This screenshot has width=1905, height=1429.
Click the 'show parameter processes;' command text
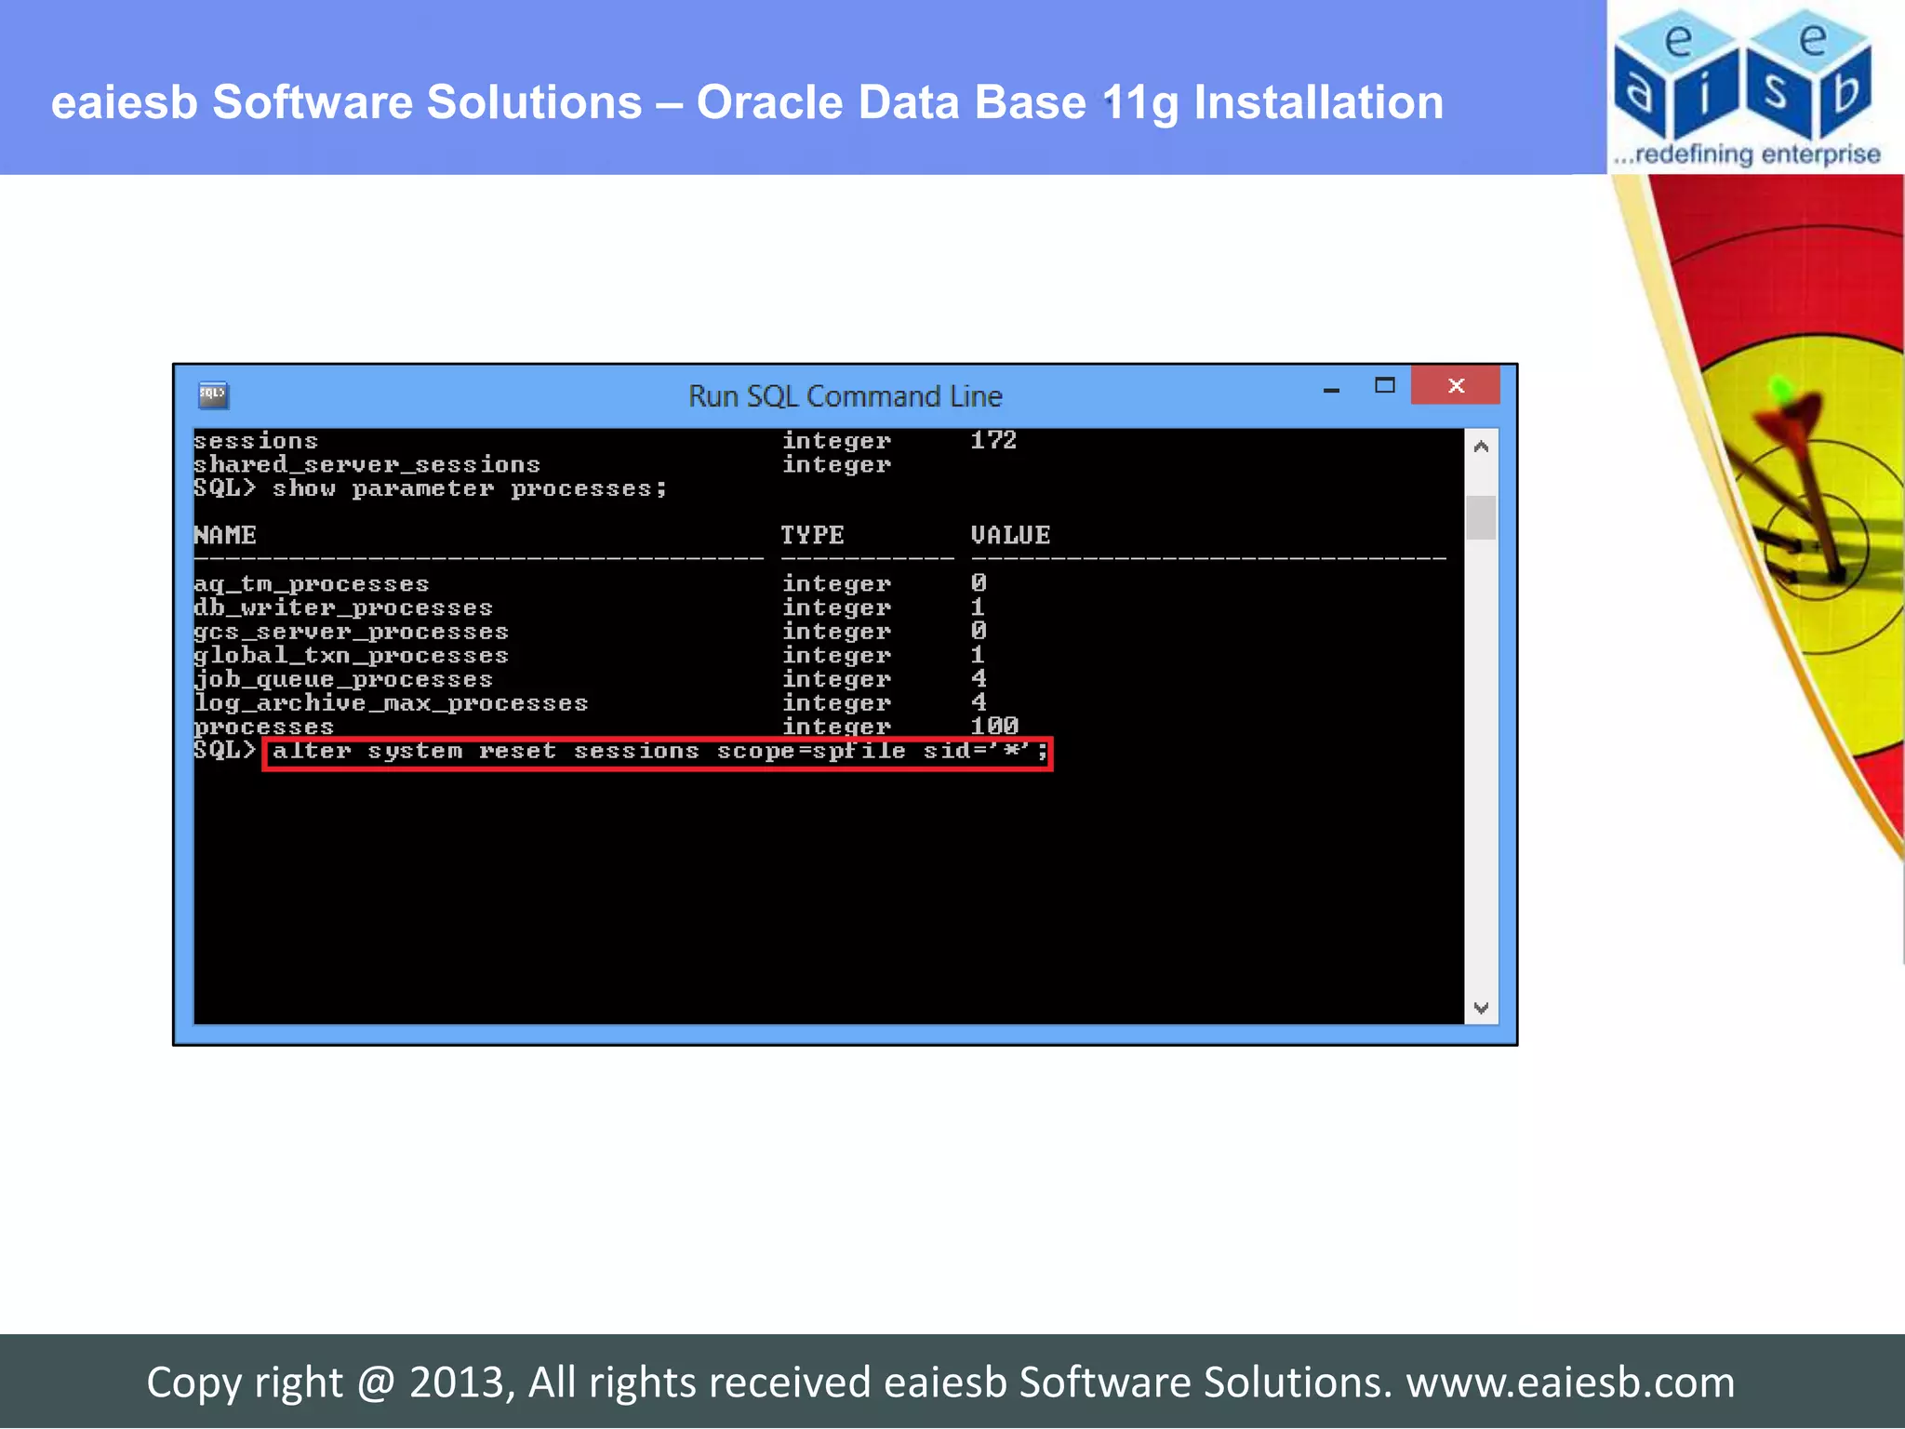click(x=470, y=488)
